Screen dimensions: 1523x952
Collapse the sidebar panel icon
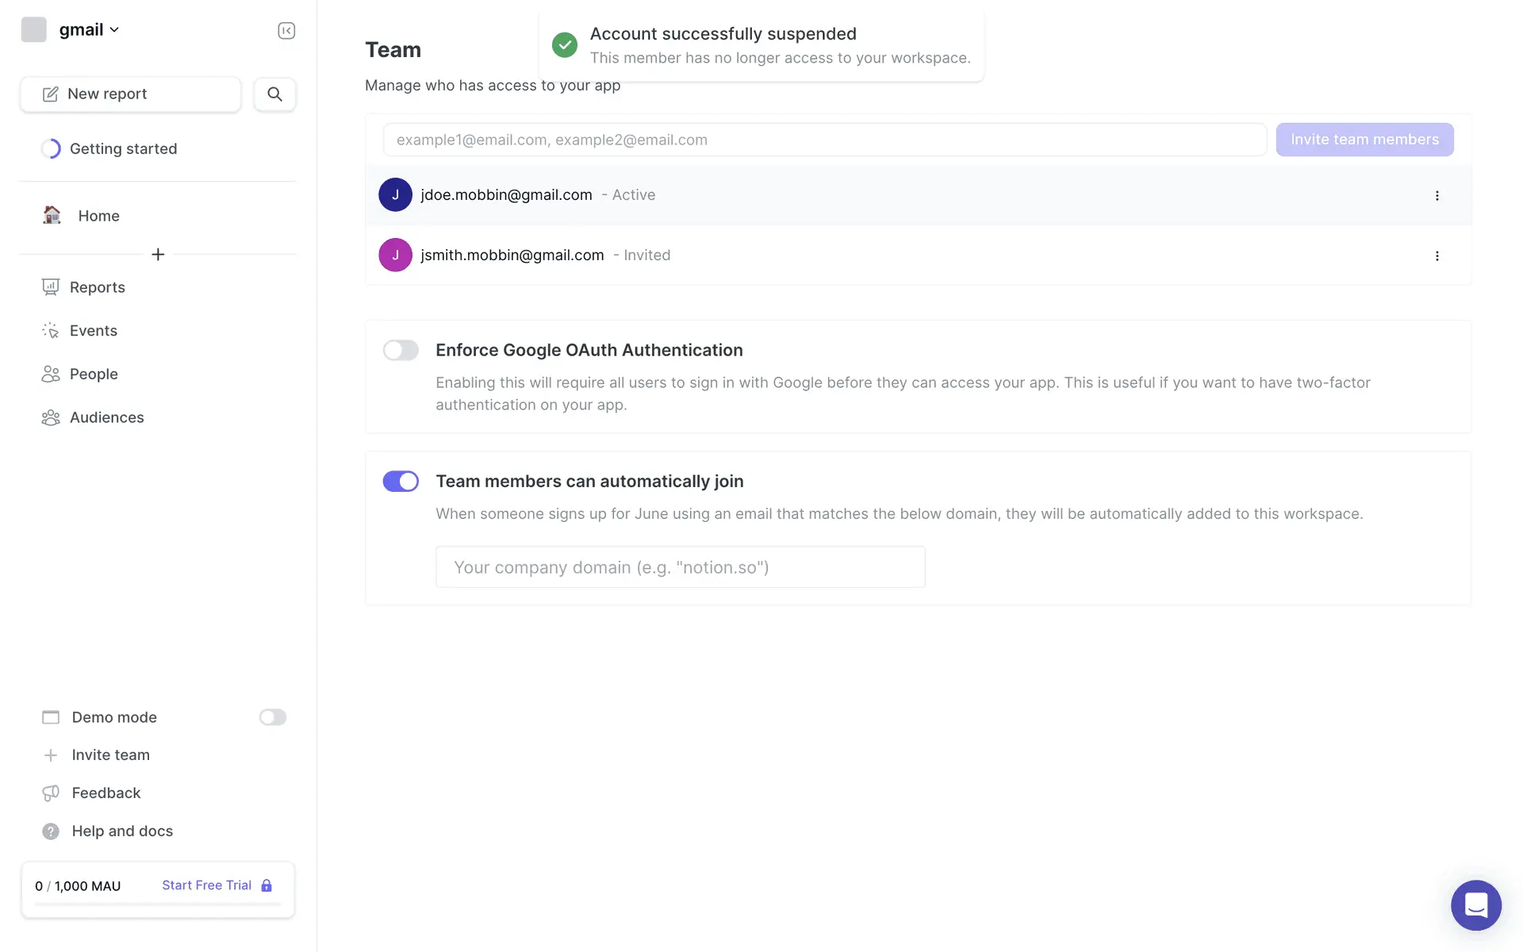click(x=286, y=30)
